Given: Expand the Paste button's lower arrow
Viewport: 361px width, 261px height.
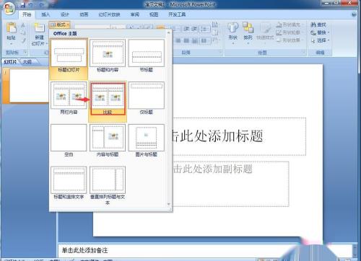Looking at the screenshot, I should point(12,43).
